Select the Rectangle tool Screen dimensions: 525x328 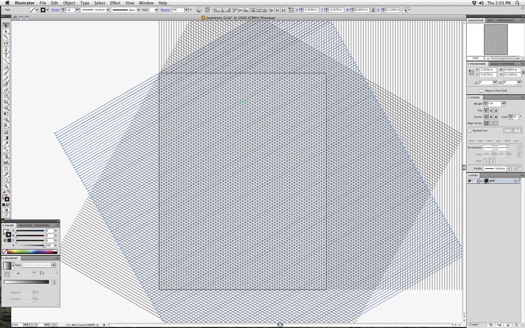pos(6,67)
